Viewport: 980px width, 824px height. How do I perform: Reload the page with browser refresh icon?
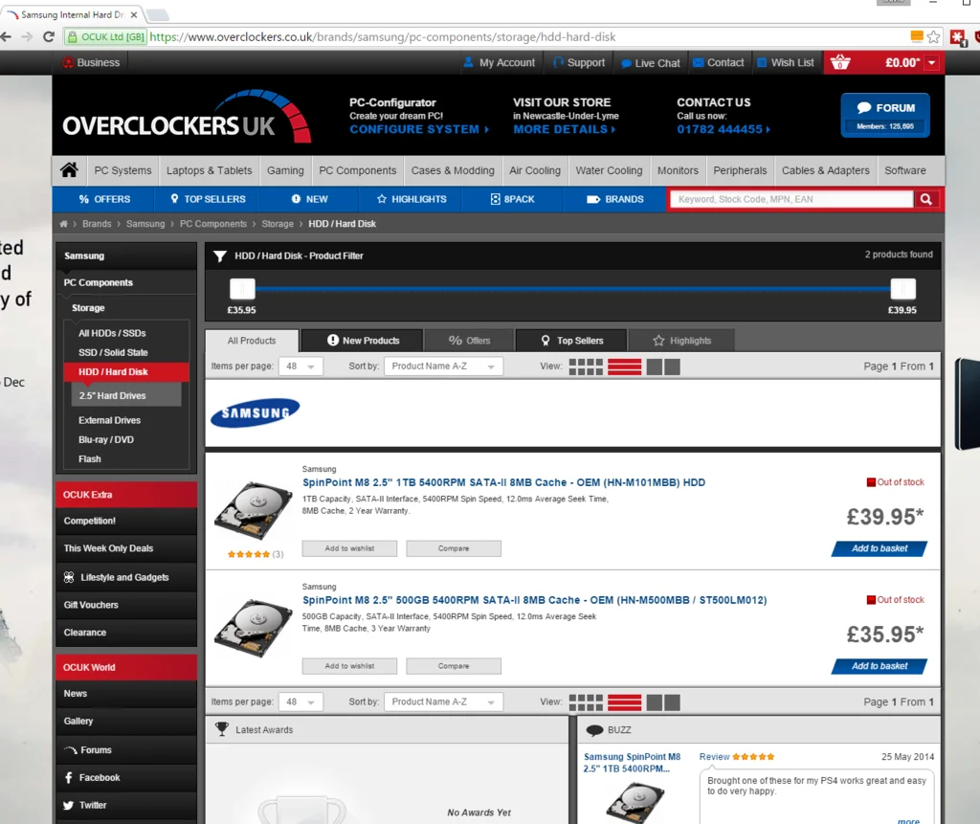(49, 37)
